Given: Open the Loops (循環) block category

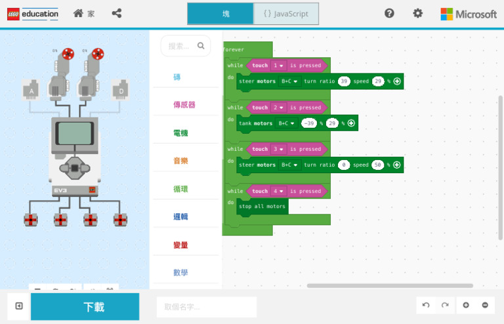Looking at the screenshot, I should click(186, 189).
